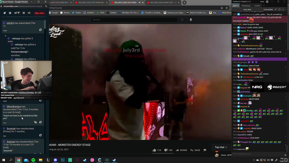Viewport: 289px width, 163px height.
Task: Switch to the PizzaGang Chatterino tab
Action: [x=246, y=6]
